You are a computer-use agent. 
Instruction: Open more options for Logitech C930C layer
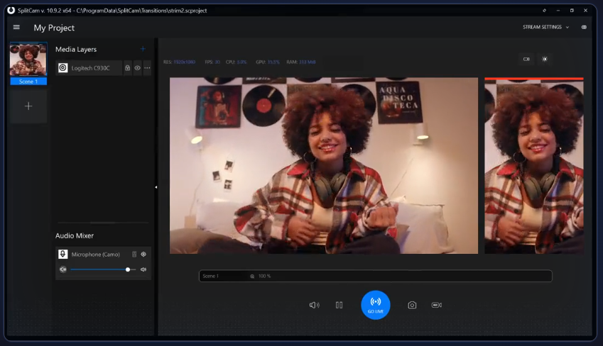coord(147,68)
